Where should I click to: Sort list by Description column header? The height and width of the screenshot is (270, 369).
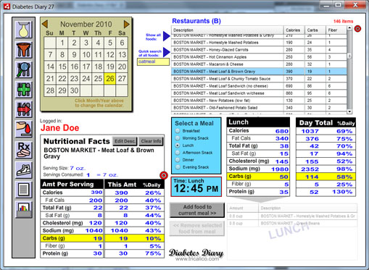pos(228,30)
